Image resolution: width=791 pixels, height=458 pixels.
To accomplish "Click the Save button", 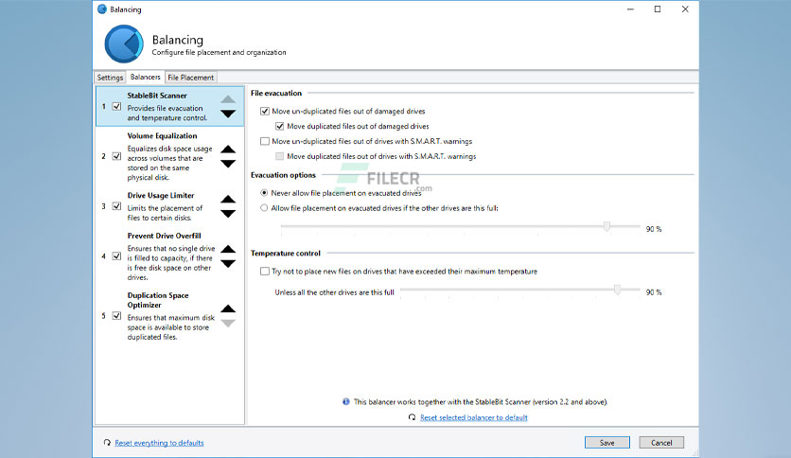I will click(x=606, y=442).
